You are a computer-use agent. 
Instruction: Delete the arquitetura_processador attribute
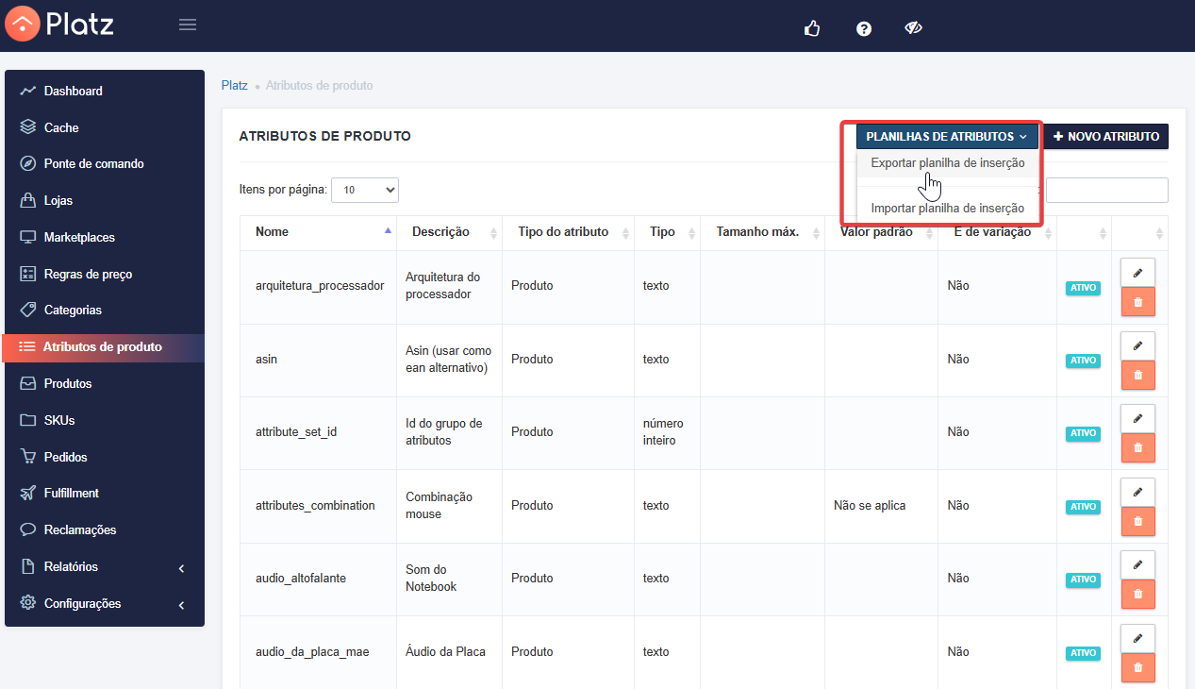(x=1137, y=301)
